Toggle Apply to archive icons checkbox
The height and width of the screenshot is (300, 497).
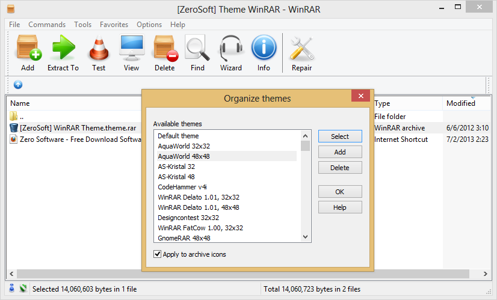157,254
